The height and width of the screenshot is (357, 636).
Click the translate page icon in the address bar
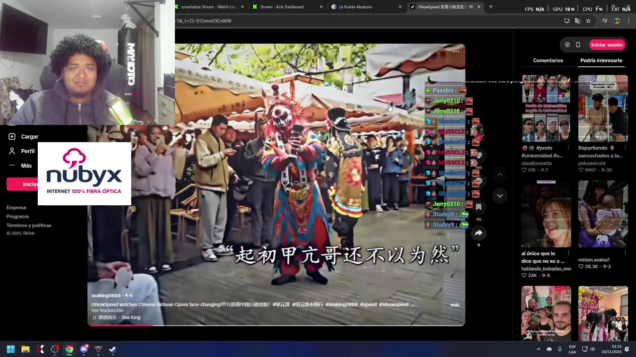coord(577,21)
